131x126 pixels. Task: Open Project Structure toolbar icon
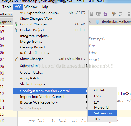(x=121, y=14)
